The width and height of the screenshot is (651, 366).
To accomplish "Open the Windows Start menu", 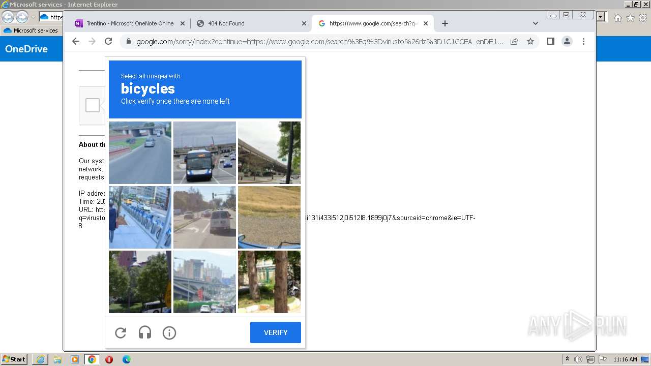I will pos(14,359).
